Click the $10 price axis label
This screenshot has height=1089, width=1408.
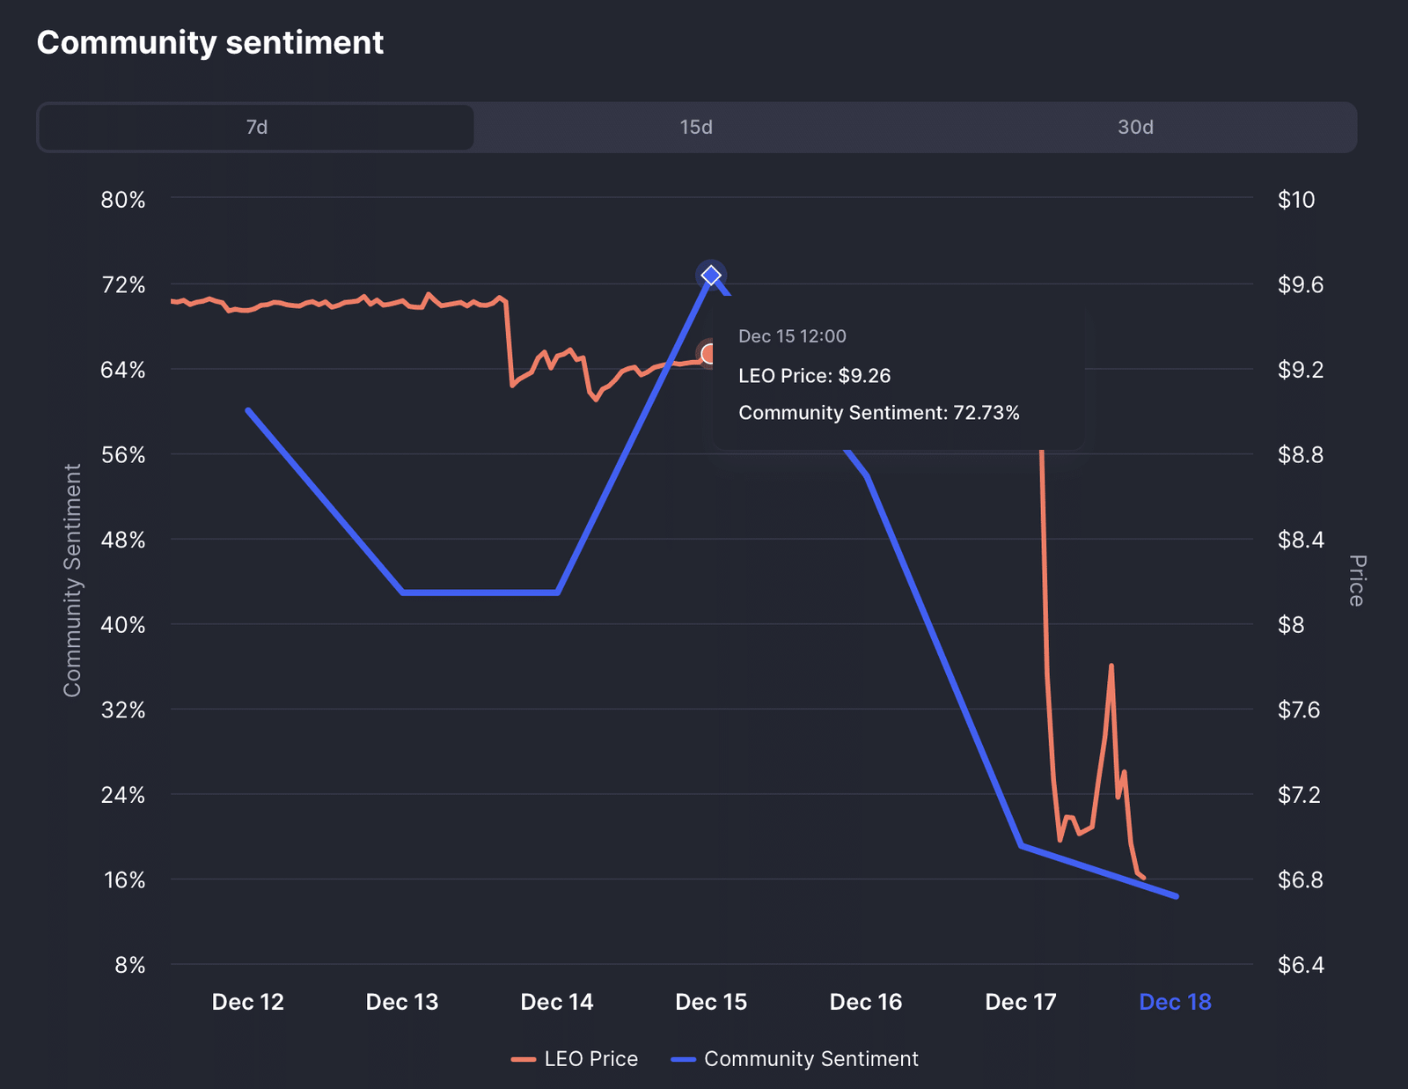(1296, 200)
